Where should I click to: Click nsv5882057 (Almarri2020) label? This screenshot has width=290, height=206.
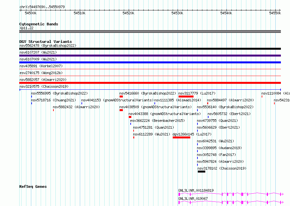(x=43, y=80)
